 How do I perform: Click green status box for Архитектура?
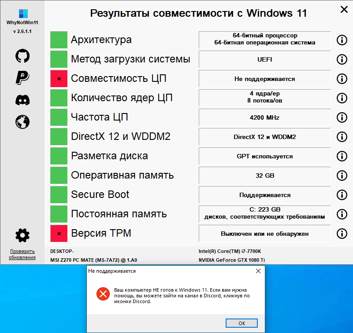[59, 40]
